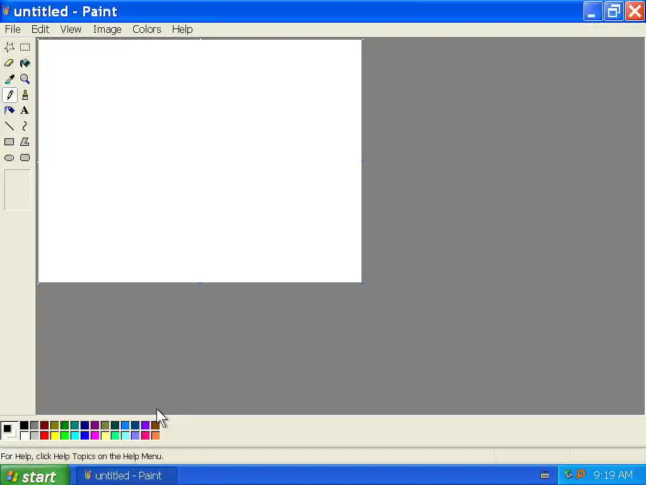
Task: Click the keyboard icon in the taskbar
Action: [544, 476]
